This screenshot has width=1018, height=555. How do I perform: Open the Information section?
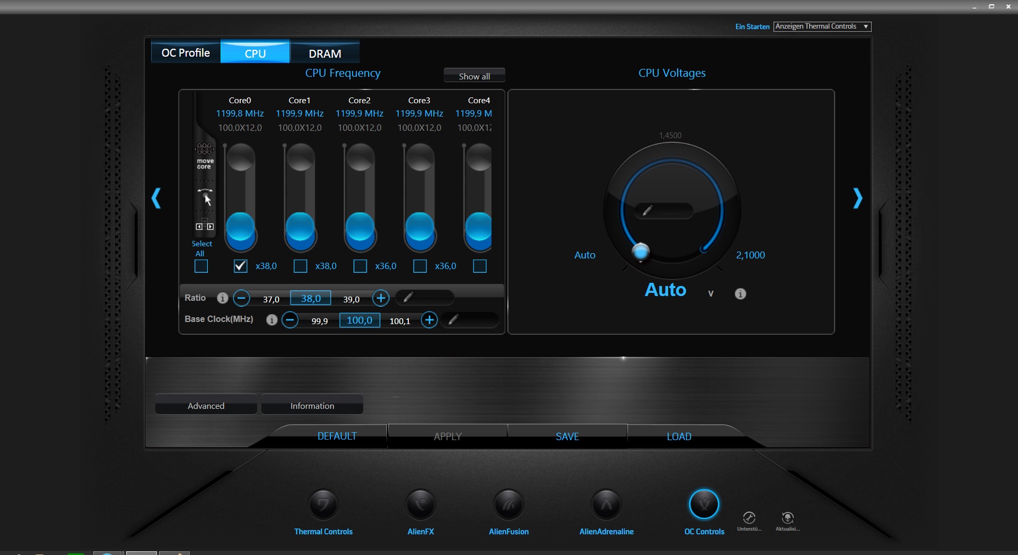pos(312,406)
